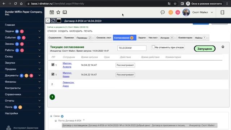
Task: Refresh the document Договор А-9124
Action: [53, 21]
